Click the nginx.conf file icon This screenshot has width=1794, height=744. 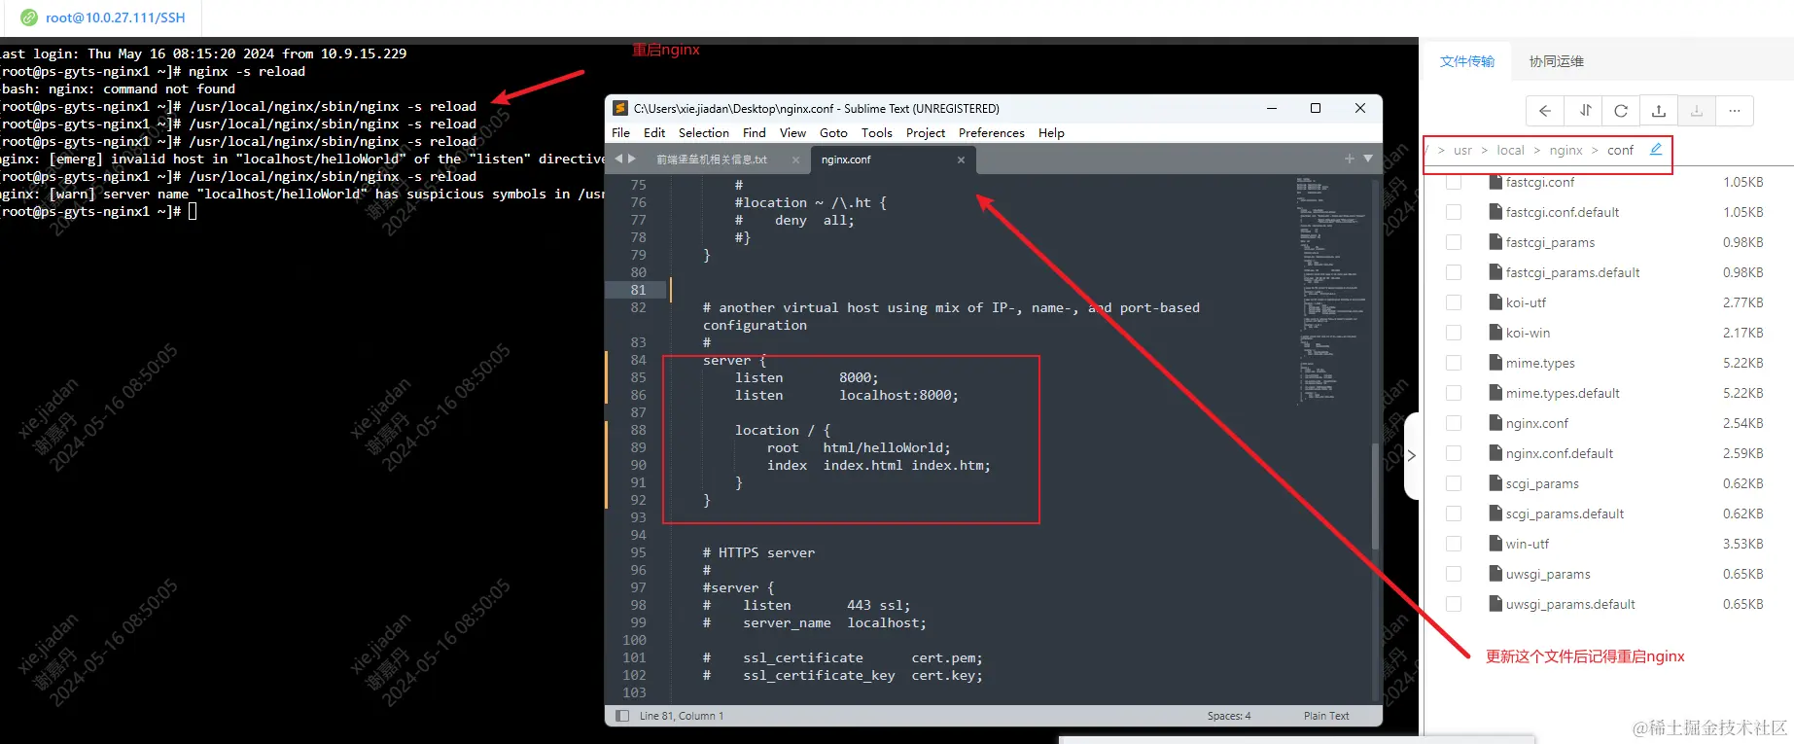coord(1496,423)
